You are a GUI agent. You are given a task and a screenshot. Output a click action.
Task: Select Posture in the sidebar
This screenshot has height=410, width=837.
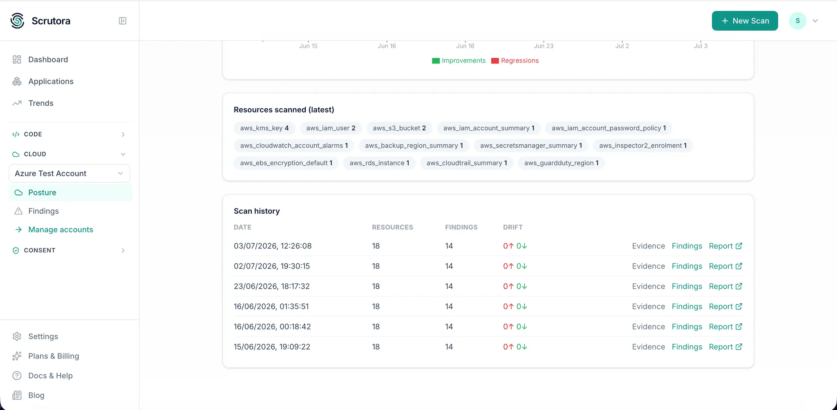coord(70,193)
